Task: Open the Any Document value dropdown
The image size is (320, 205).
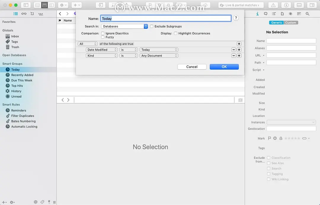Action: click(x=159, y=55)
